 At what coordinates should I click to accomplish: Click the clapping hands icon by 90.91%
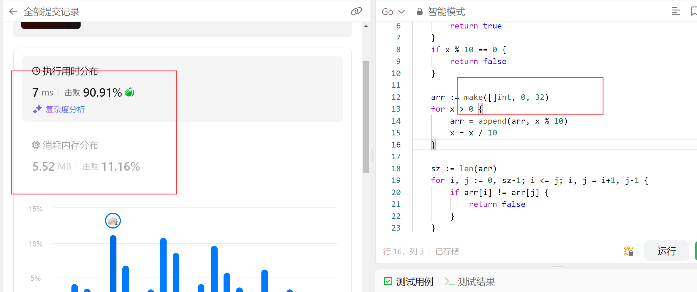129,92
